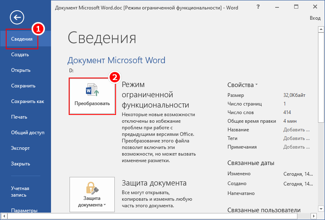Expand the Свойства dropdown
Screen dimensions: 325x220
242,85
